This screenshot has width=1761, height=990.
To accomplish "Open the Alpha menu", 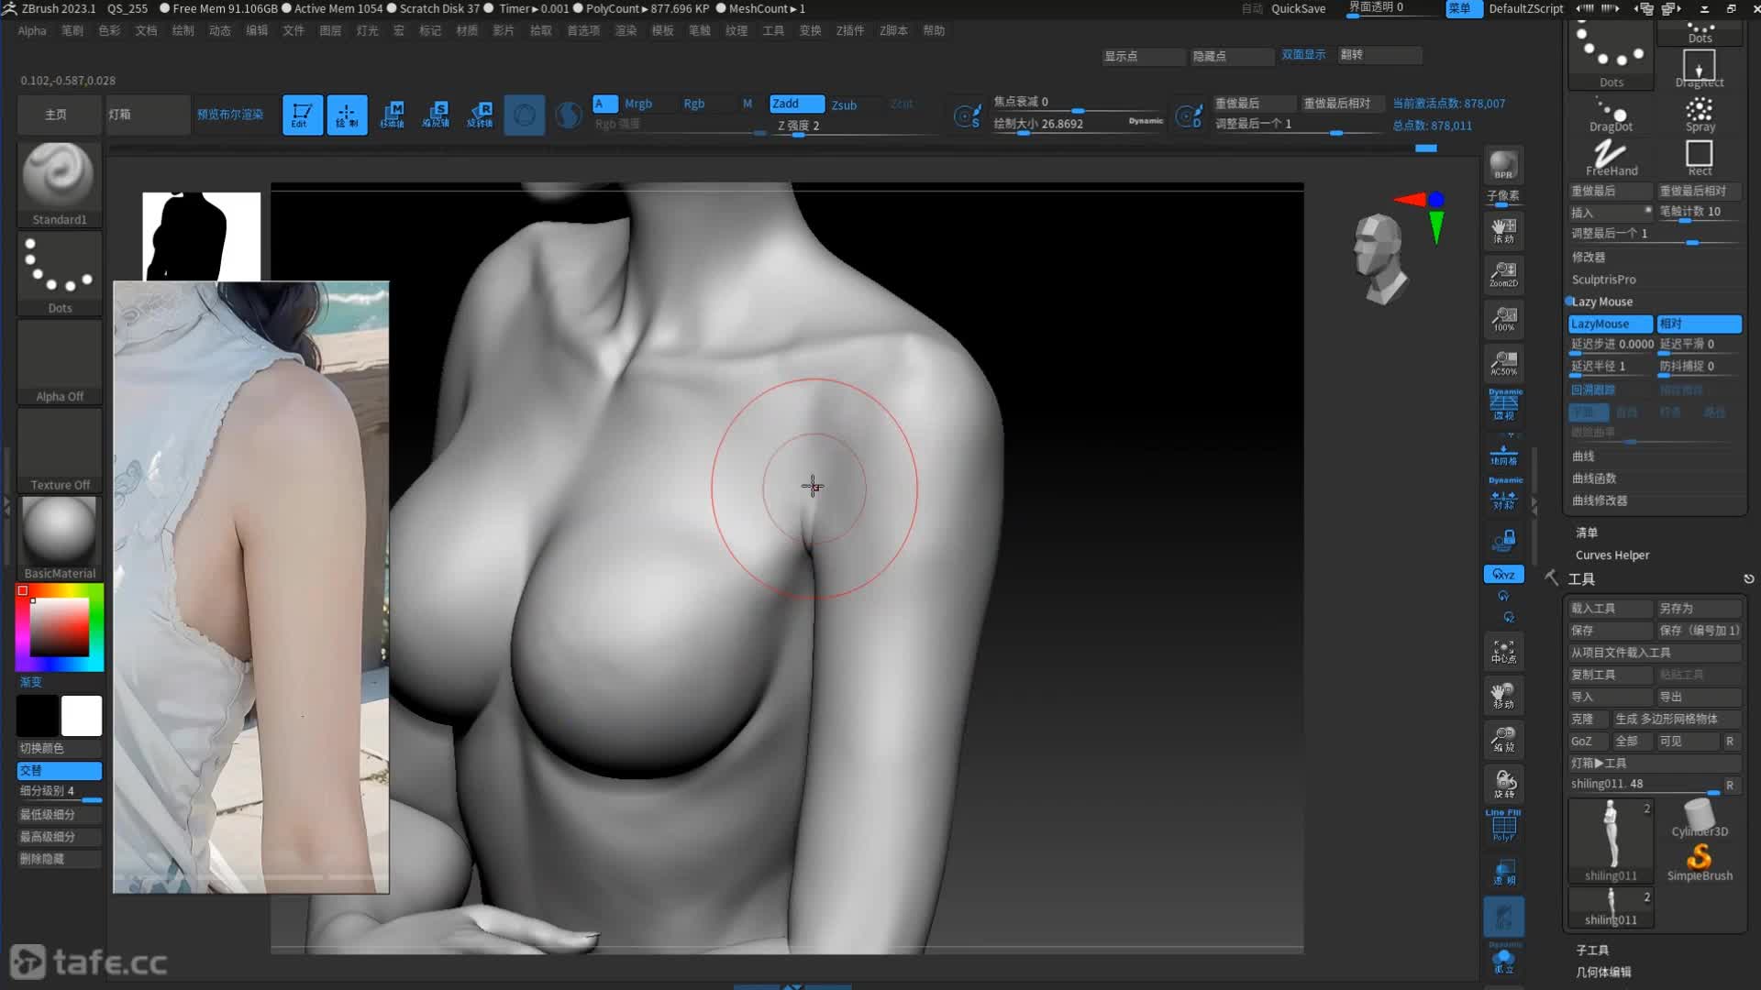I will (31, 30).
